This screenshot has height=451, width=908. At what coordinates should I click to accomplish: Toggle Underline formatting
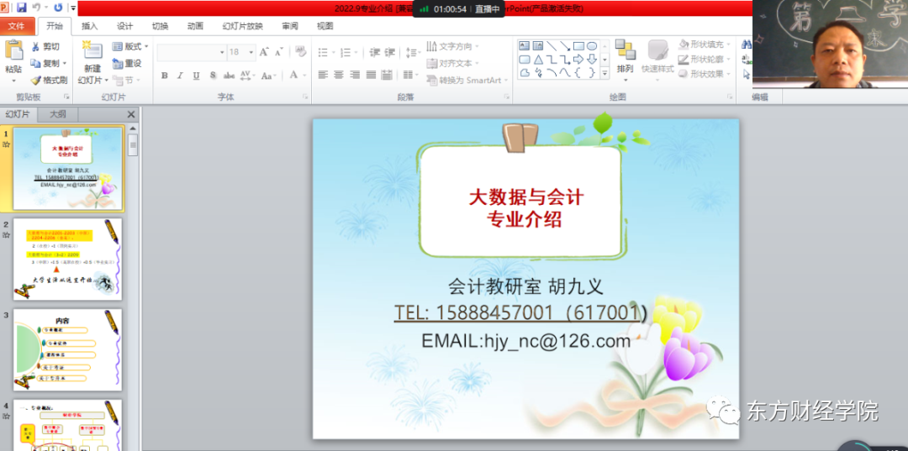tap(196, 76)
